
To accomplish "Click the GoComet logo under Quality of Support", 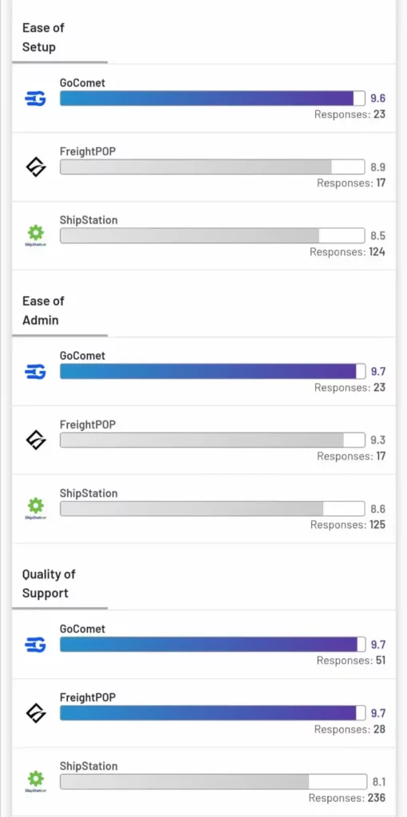I will (x=35, y=645).
